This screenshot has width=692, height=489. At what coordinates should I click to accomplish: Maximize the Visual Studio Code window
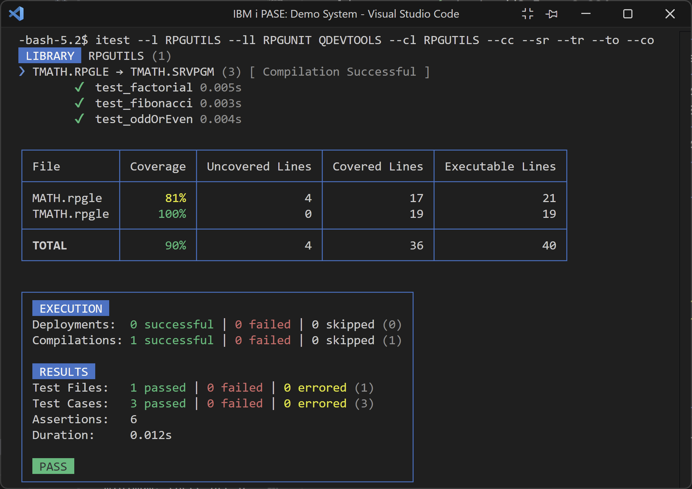(x=628, y=14)
